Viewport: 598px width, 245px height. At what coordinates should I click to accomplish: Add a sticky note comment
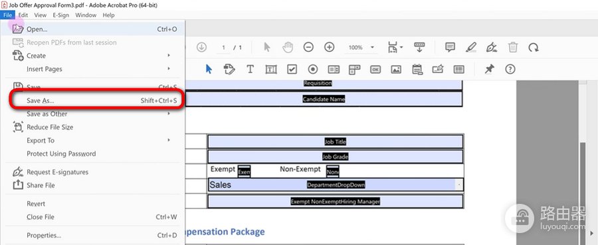coord(450,47)
